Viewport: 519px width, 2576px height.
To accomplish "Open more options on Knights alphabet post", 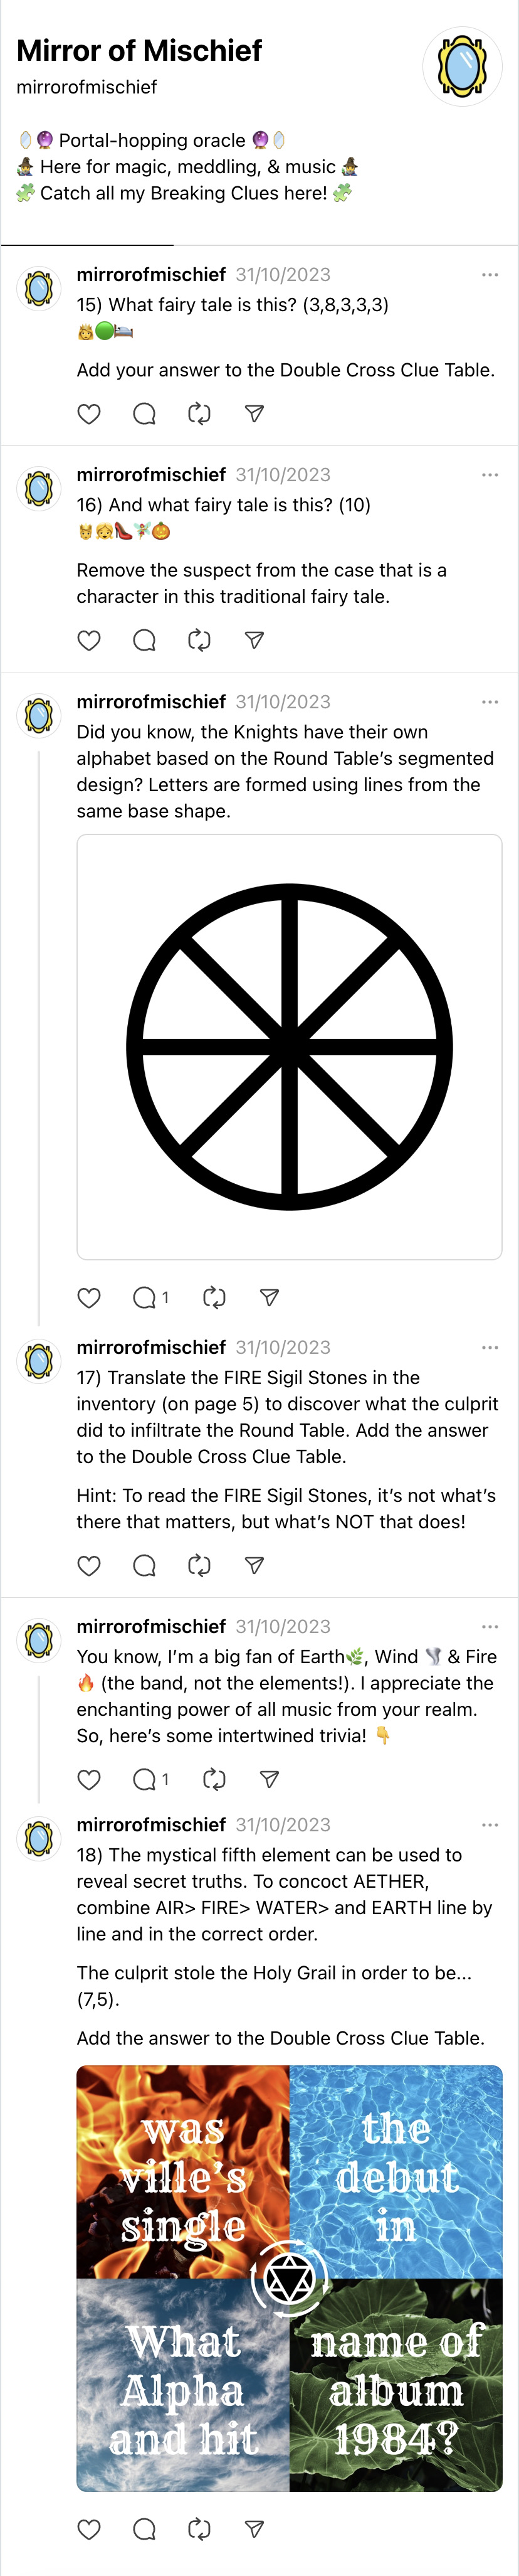I will tap(490, 702).
